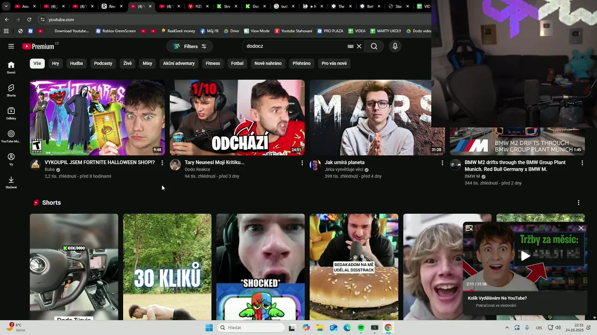Expand the miniplayer to the watch page

tap(469, 228)
